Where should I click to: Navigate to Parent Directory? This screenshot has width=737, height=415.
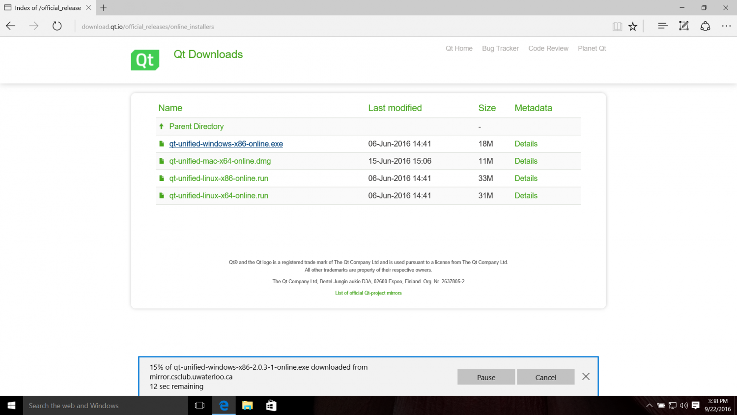click(197, 126)
